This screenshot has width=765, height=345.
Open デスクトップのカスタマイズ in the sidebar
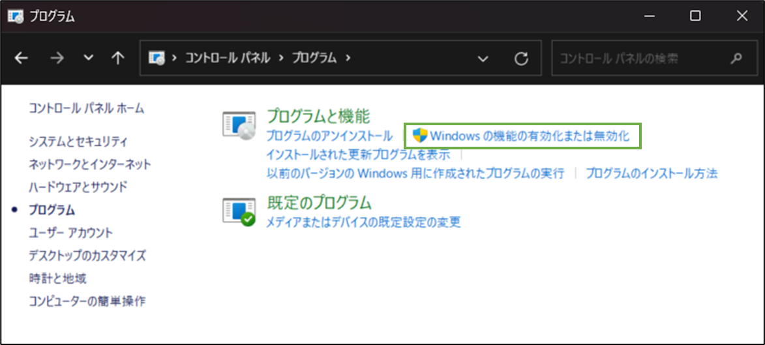87,255
